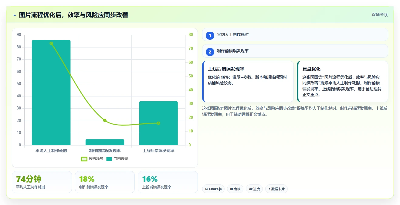Click the 改善趋势 legend label
Viewport: 400px width, 205px height.
point(96,159)
